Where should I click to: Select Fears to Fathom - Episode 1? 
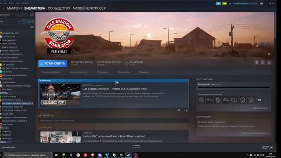coord(14,121)
